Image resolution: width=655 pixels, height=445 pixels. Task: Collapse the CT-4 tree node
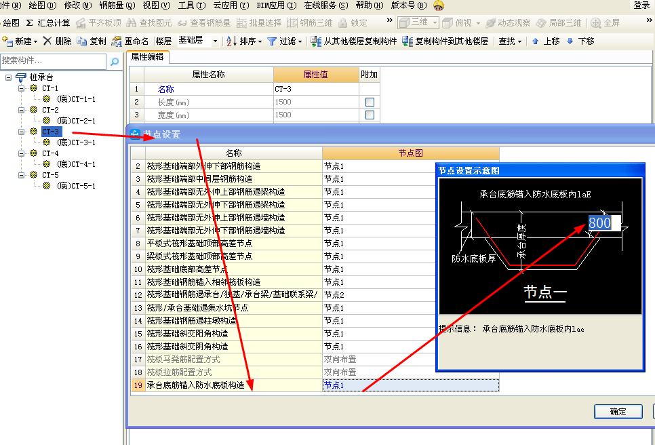[x=21, y=153]
